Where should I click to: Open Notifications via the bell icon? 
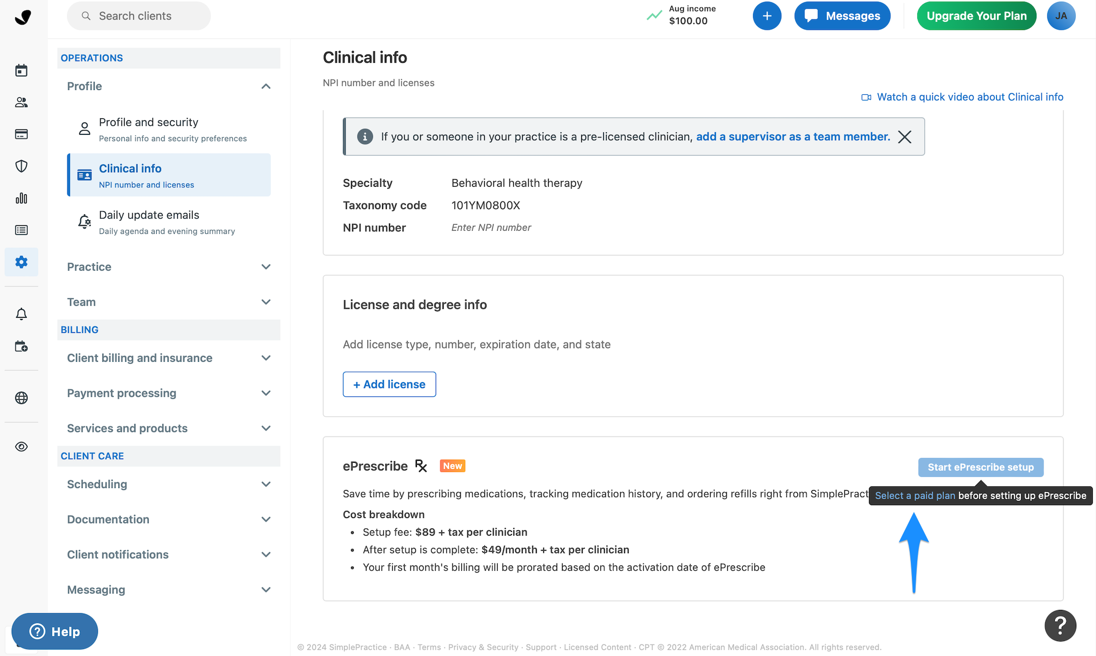21,314
